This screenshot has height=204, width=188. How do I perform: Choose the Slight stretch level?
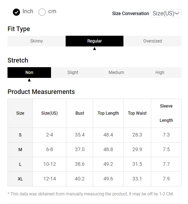click(73, 73)
